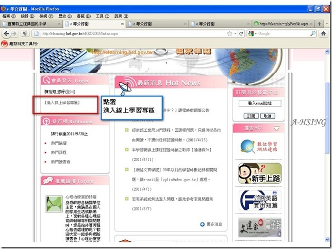Image resolution: width=332 pixels, height=249 pixels.
Task: Open the 歷史 (History) menu
Action: [x=65, y=16]
